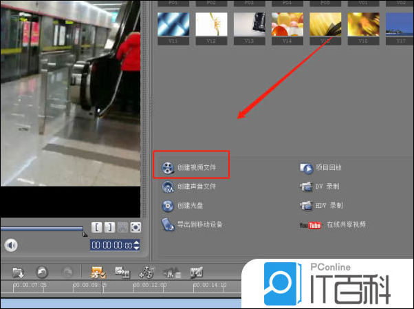The width and height of the screenshot is (414, 309).
Task: Set mark-in with the left bracket button
Action: (x=97, y=227)
